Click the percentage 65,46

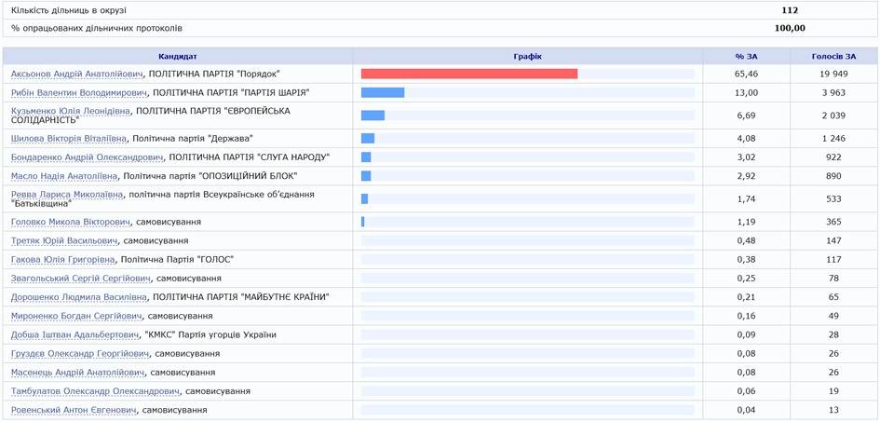[x=747, y=75]
